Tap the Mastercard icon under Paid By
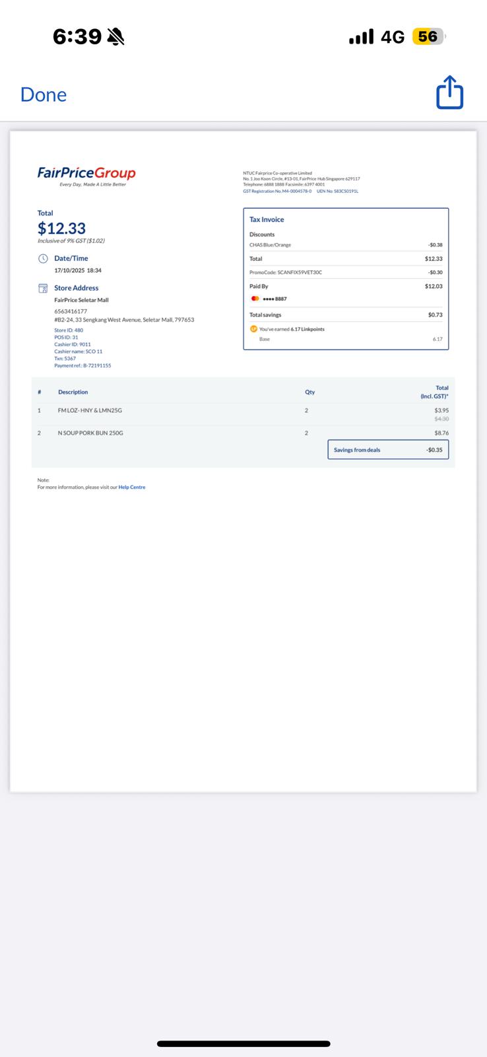Viewport: 487px width, 1057px height. click(x=255, y=299)
